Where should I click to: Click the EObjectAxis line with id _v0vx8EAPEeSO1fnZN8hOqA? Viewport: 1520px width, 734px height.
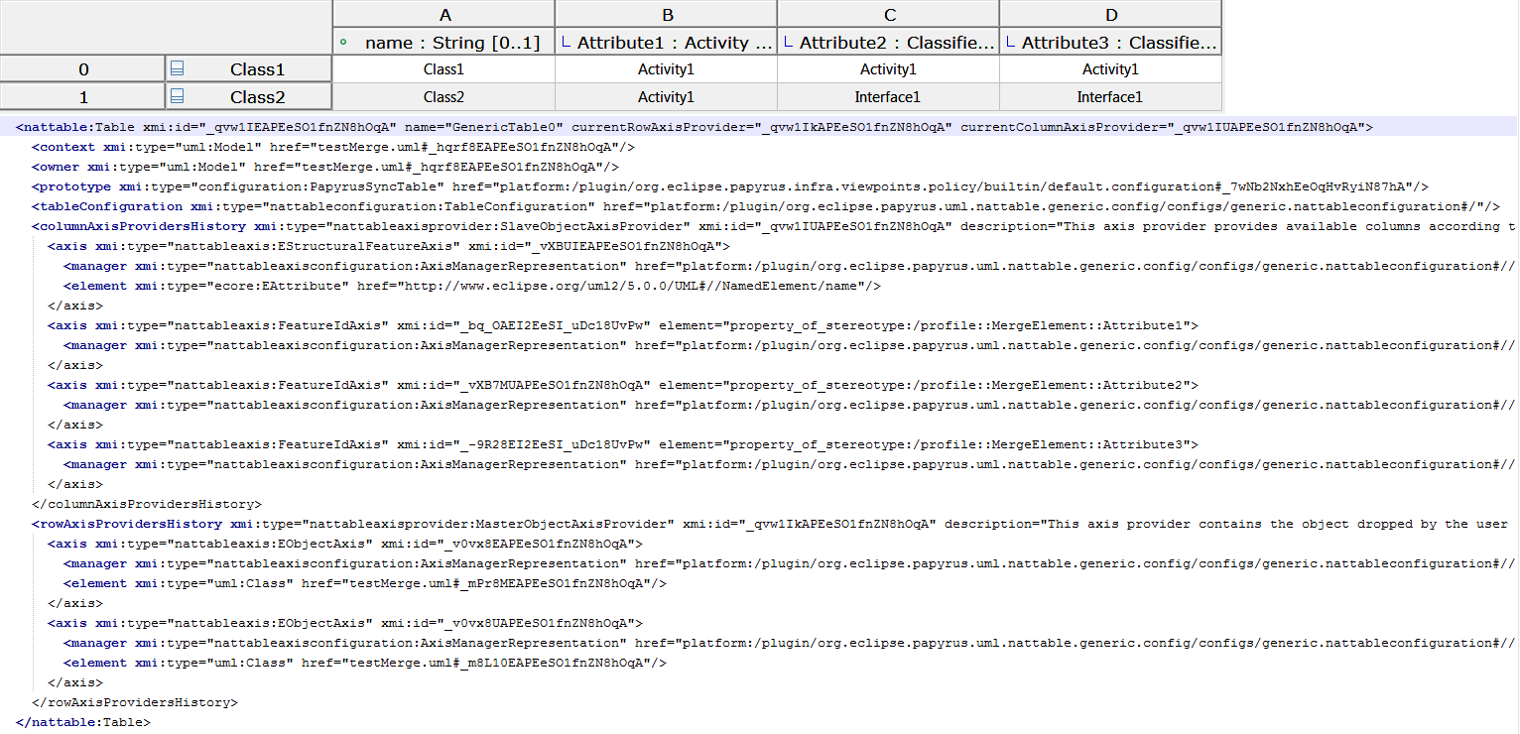pos(345,544)
